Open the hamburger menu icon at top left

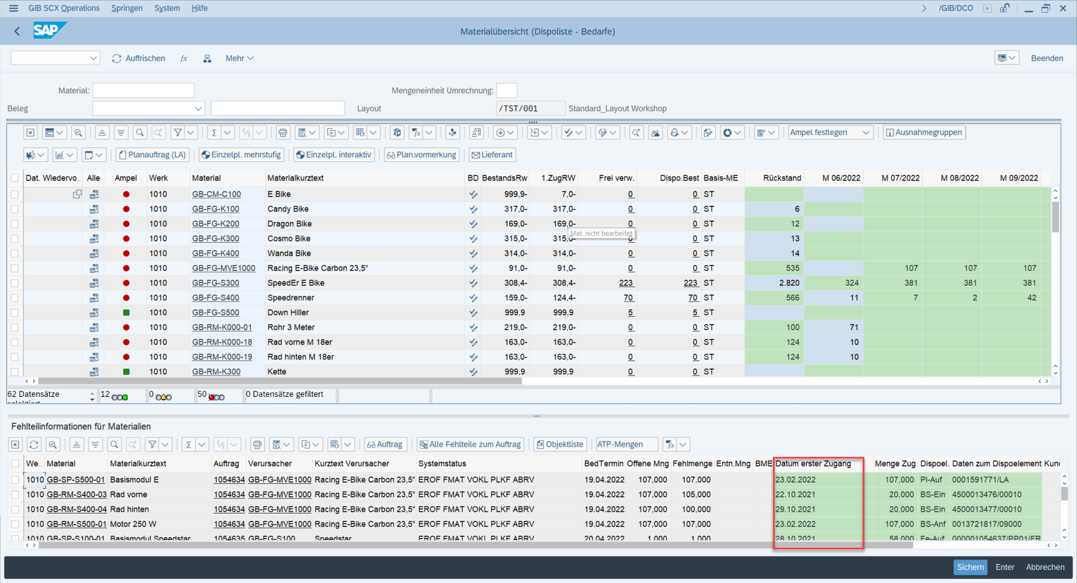[13, 8]
